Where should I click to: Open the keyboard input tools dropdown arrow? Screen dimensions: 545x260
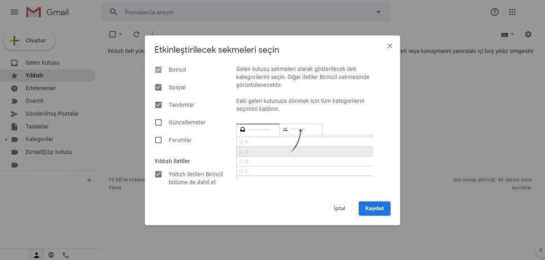click(512, 34)
